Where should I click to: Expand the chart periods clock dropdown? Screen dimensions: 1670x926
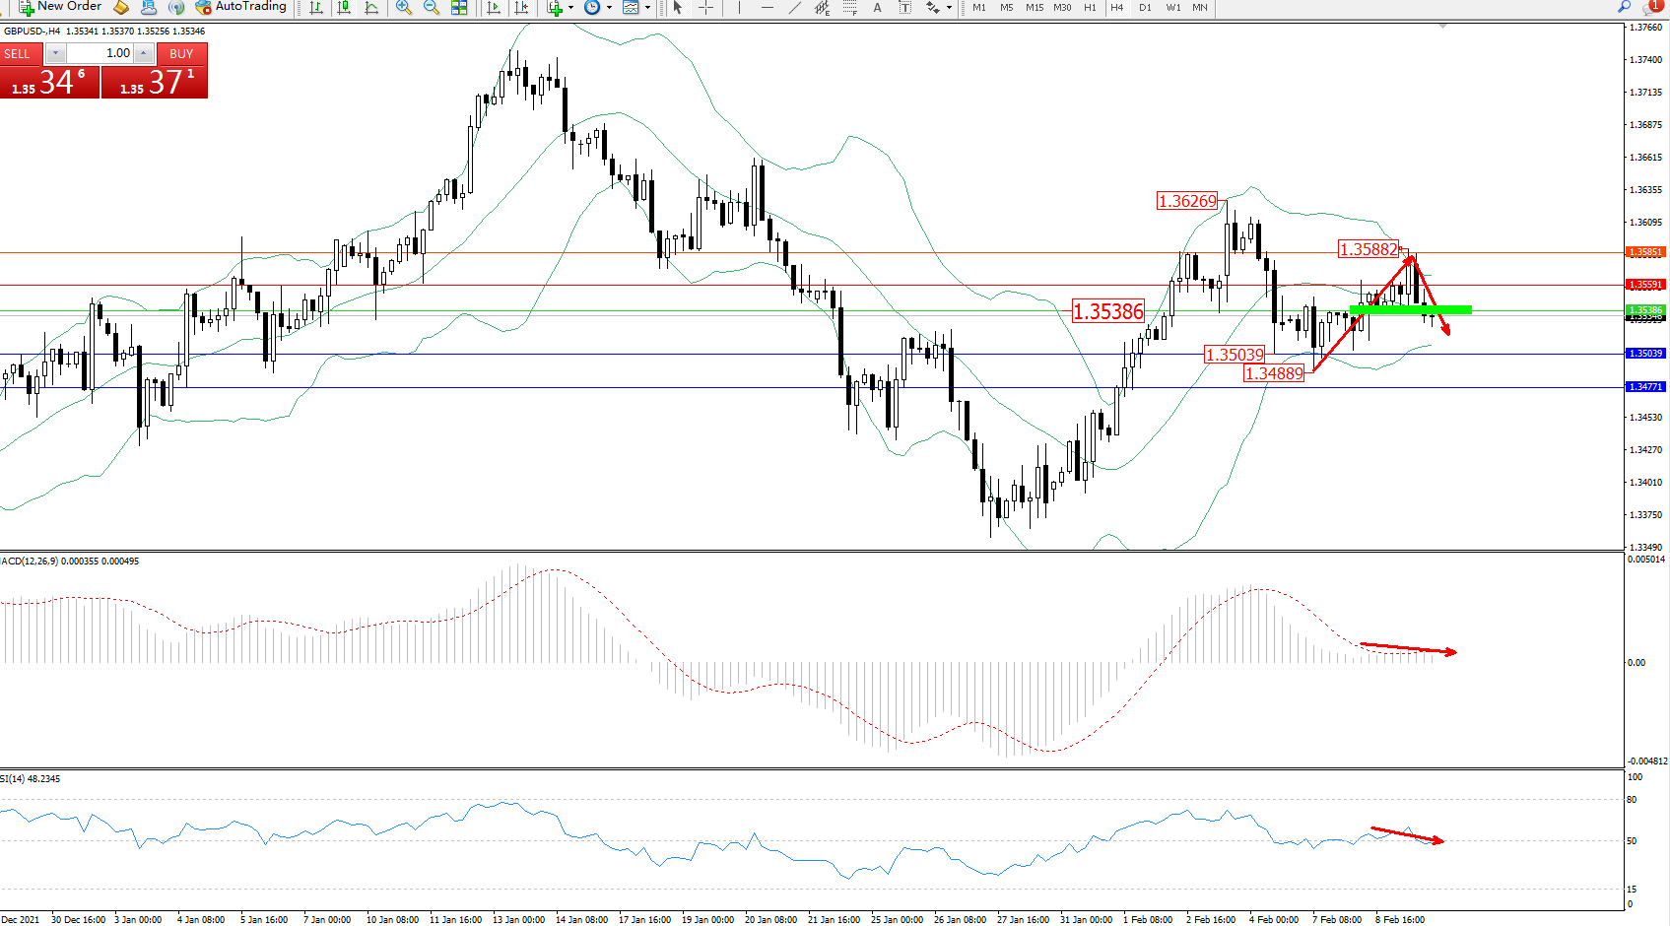[x=609, y=8]
